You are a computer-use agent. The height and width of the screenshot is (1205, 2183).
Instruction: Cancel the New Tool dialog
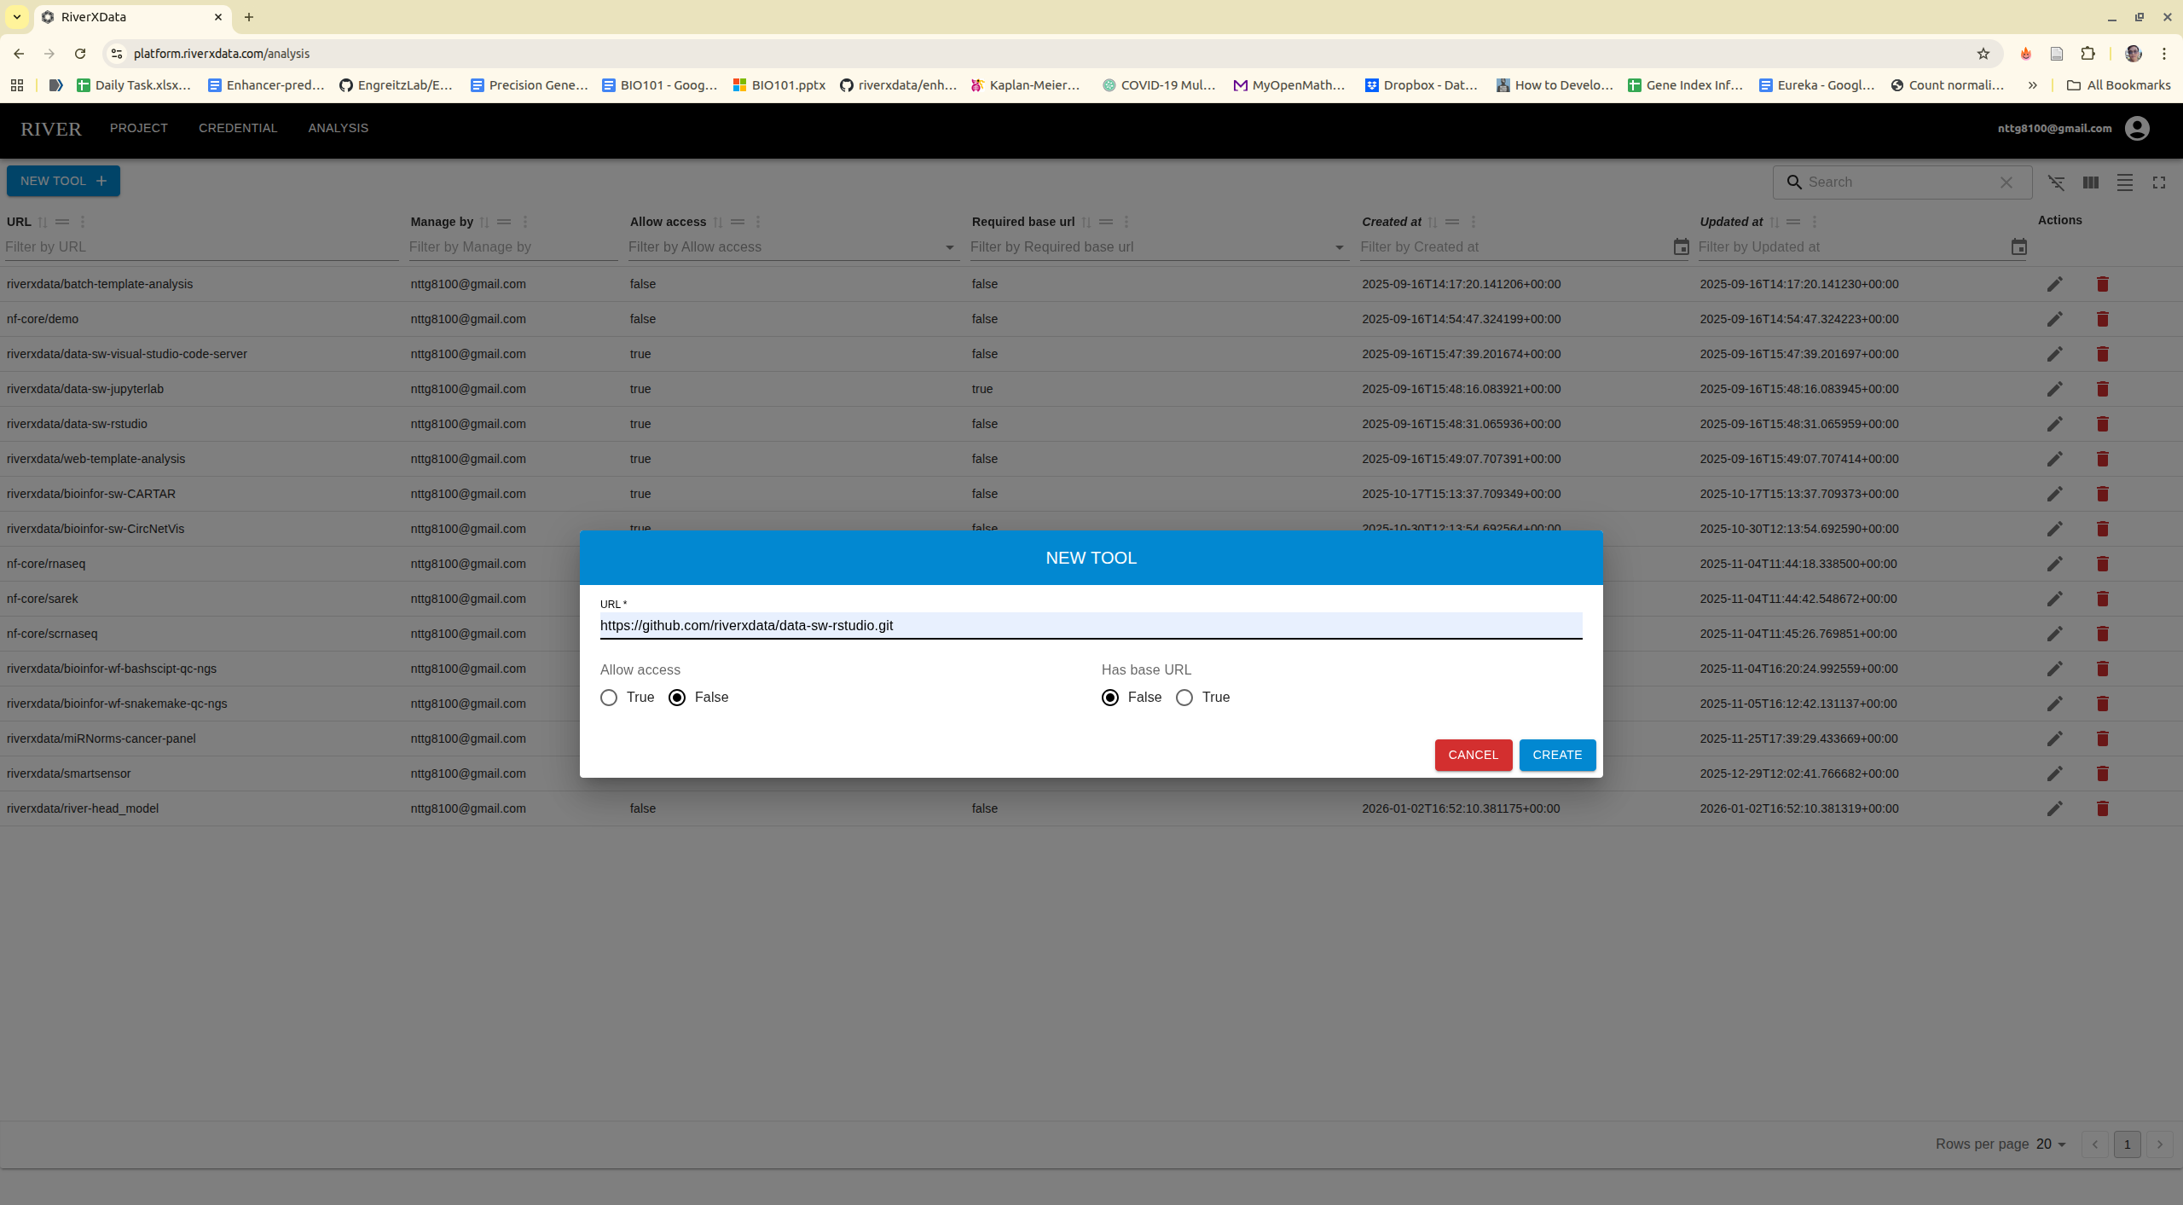[x=1473, y=755]
